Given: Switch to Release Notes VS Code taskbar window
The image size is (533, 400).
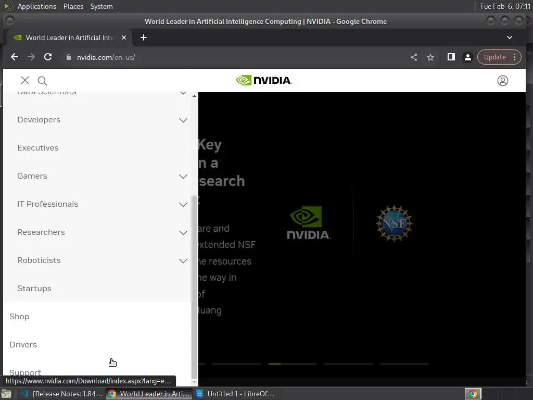Looking at the screenshot, I should click(61, 394).
